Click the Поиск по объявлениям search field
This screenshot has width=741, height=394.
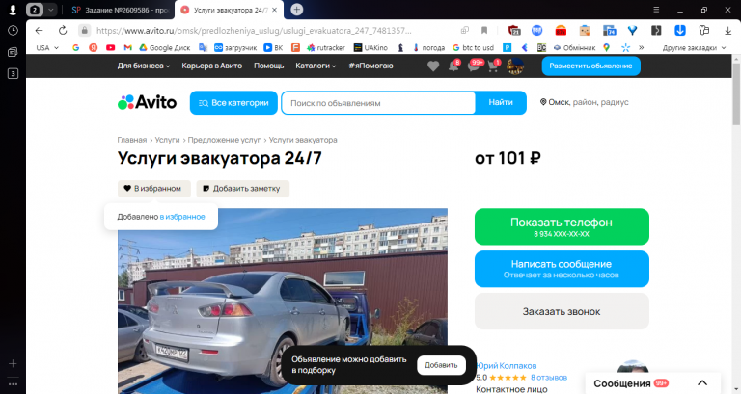pyautogui.click(x=378, y=103)
